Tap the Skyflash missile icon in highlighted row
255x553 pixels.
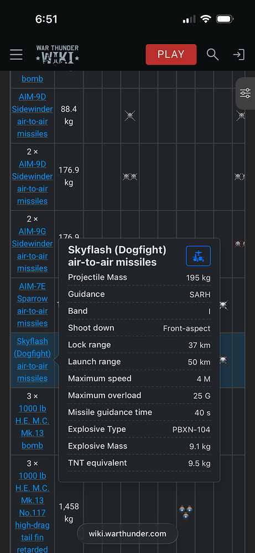click(x=223, y=360)
